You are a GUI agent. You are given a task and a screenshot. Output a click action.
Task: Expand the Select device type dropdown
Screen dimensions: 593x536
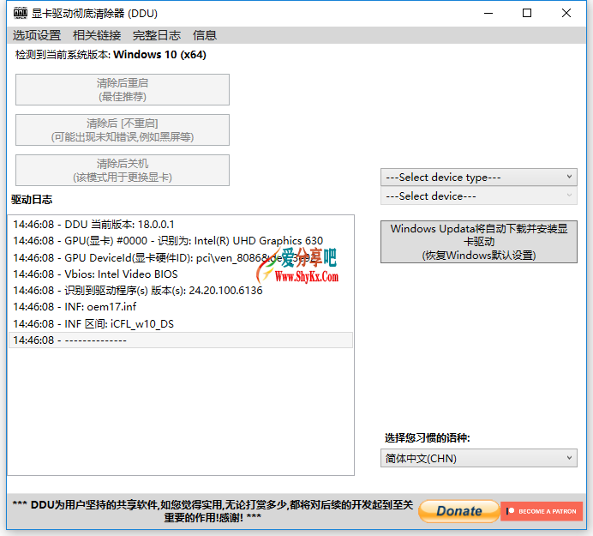pos(479,178)
